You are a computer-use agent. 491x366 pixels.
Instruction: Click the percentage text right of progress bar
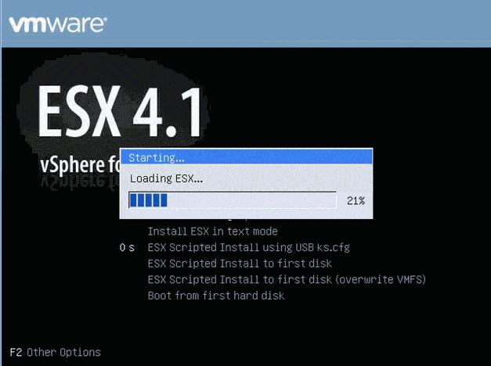[x=356, y=201]
